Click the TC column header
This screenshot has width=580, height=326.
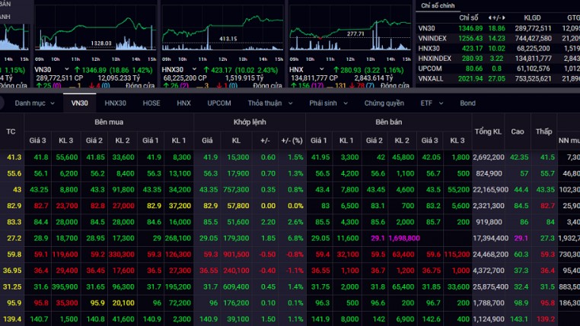click(11, 131)
